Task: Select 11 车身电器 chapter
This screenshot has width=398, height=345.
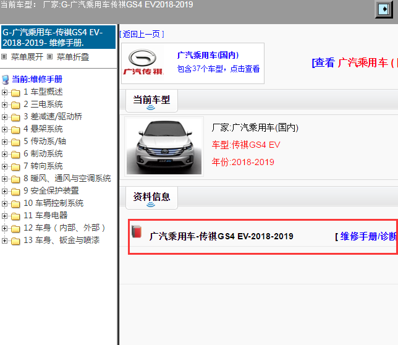Action: pyautogui.click(x=46, y=216)
